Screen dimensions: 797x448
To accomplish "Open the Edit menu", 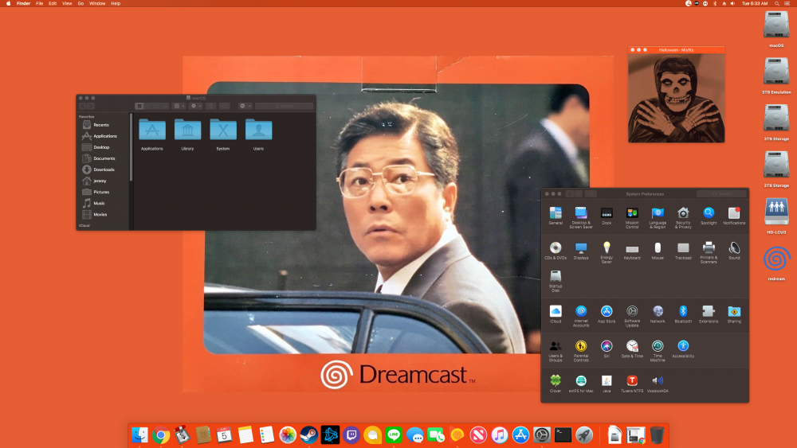I will pyautogui.click(x=53, y=3).
